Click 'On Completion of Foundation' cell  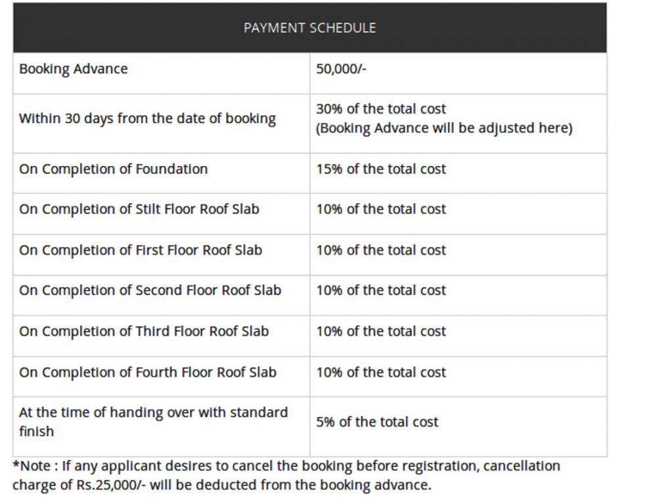click(113, 169)
